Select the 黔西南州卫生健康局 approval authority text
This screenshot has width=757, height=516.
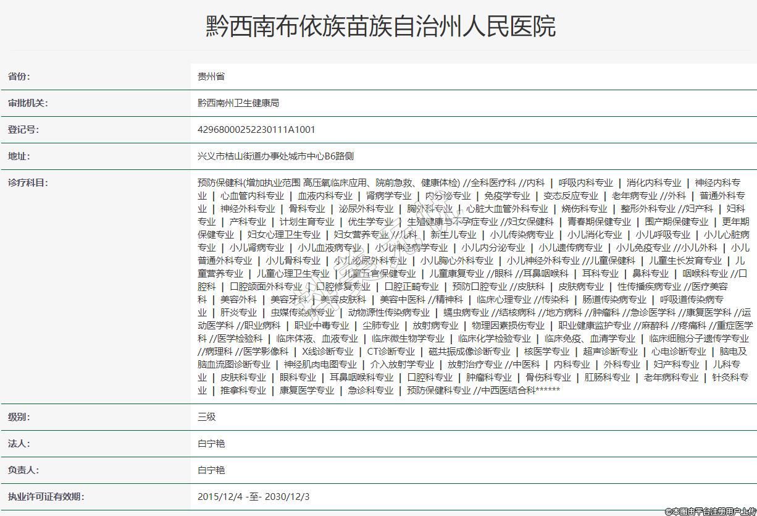238,103
